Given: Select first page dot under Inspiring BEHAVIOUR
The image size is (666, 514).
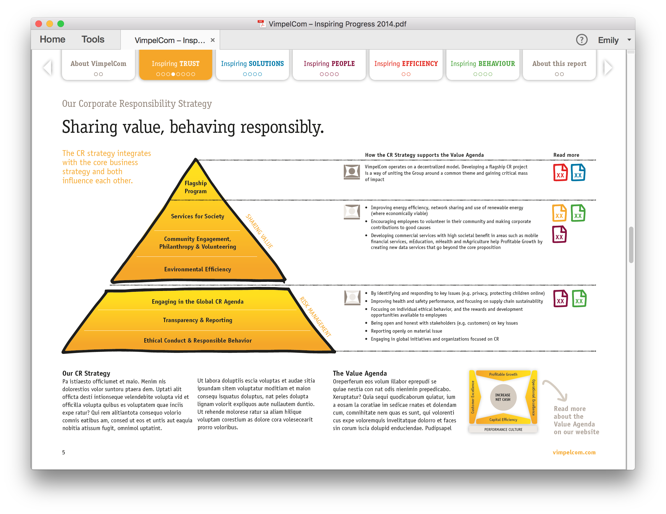Looking at the screenshot, I should click(475, 74).
